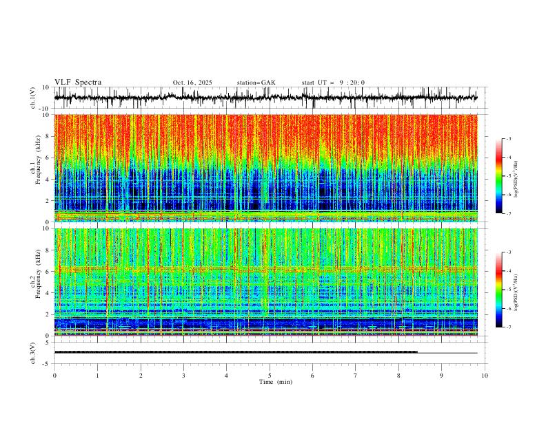Click the log(PSD) label beside ch.2 colorbar
Screen dimensions: 546x421
[516, 292]
